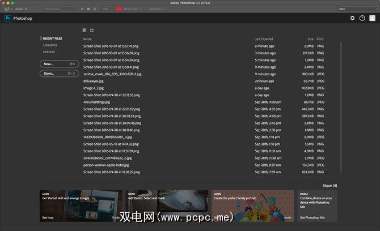380x231 pixels.
Task: Sort files by the Name column header
Action: [87, 39]
